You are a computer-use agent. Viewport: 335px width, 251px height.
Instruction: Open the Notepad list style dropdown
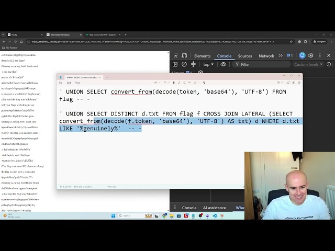point(166,83)
